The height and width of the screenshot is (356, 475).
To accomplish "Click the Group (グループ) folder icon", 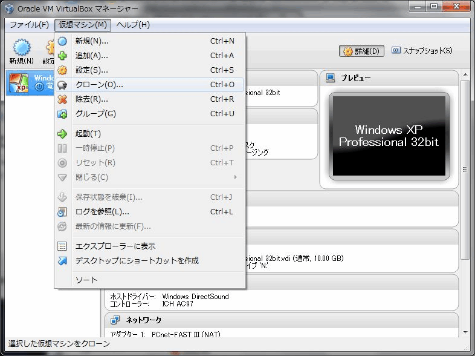I will pyautogui.click(x=62, y=114).
